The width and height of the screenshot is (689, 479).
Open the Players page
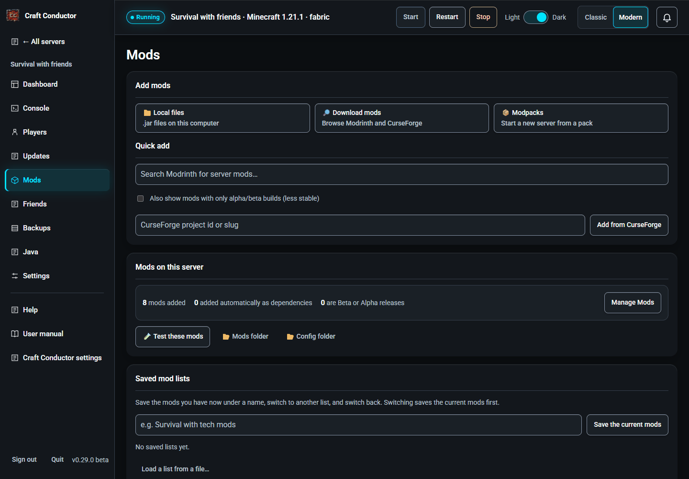click(57, 132)
